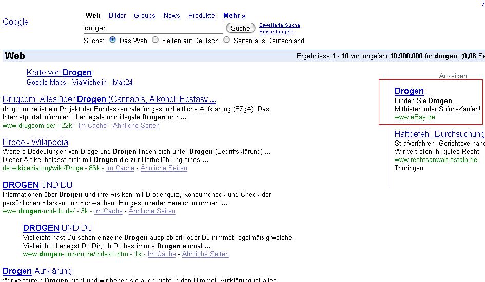
Task: Open the Drogen-Aufklärung result
Action: pos(37,271)
